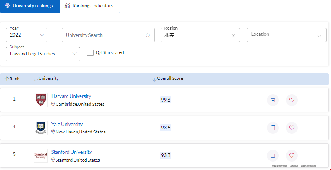
Task: Add Stanford University to compare list
Action: 273,156
